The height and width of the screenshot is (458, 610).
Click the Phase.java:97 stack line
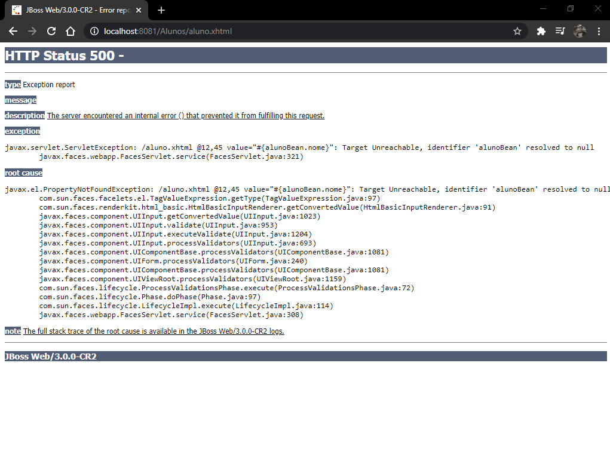click(149, 297)
